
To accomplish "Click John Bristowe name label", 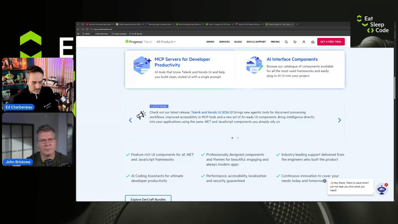I will [18, 162].
